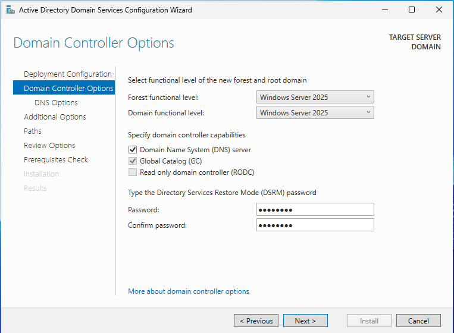Close the Configuration Wizard window
The width and height of the screenshot is (454, 333).
[x=439, y=10]
